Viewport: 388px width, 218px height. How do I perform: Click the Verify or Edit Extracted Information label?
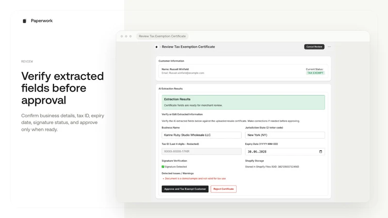click(x=182, y=114)
